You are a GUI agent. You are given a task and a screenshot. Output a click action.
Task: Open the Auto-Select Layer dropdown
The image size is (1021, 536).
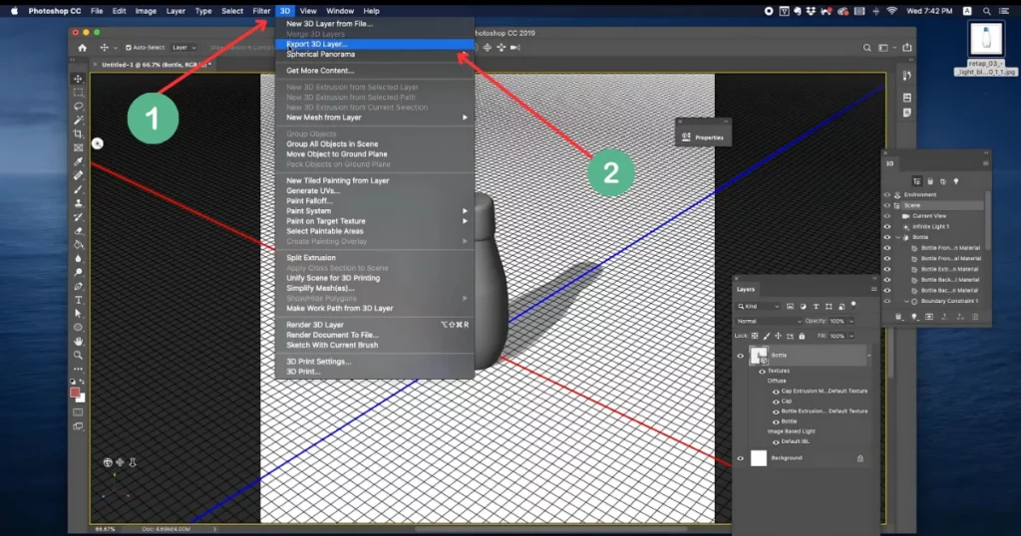point(183,48)
